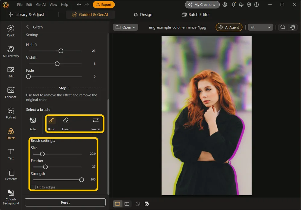Image resolution: width=301 pixels, height=210 pixels.
Task: Open the File menu
Action: point(20,4)
